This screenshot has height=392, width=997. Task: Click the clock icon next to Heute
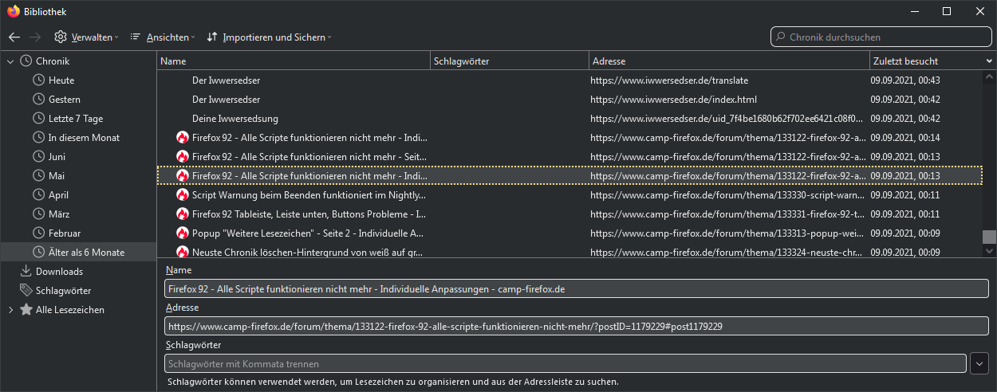[38, 80]
